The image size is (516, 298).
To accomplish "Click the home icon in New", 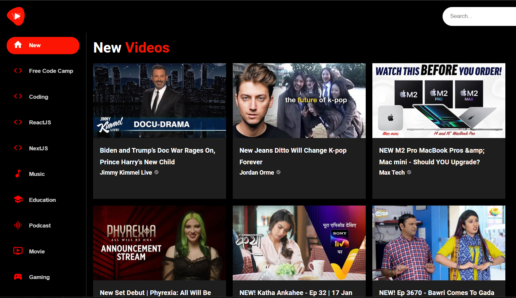I will 18,45.
